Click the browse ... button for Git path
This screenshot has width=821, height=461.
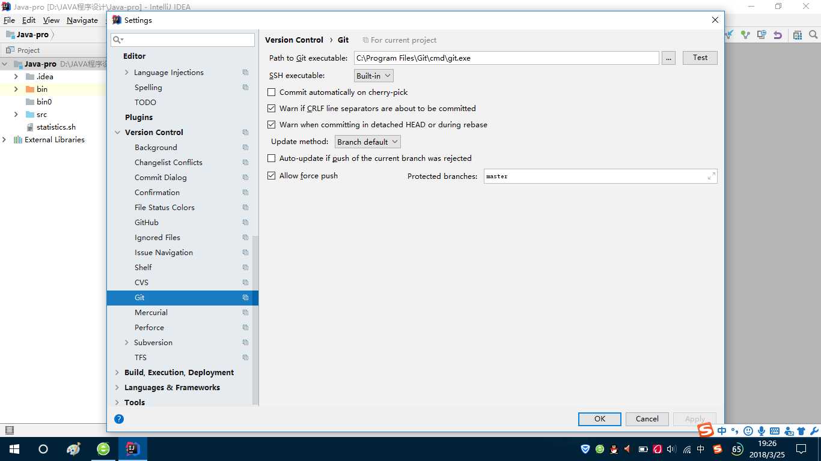point(668,58)
